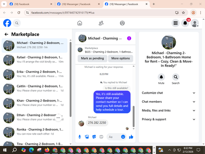Open the emoji picker smiley icon

(x=123, y=137)
